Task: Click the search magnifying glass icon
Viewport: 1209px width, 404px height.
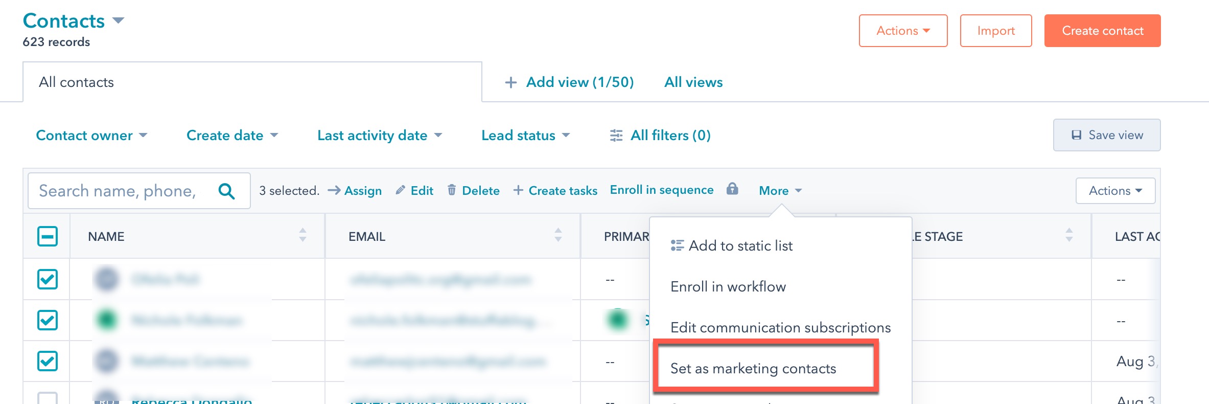Action: coord(226,191)
